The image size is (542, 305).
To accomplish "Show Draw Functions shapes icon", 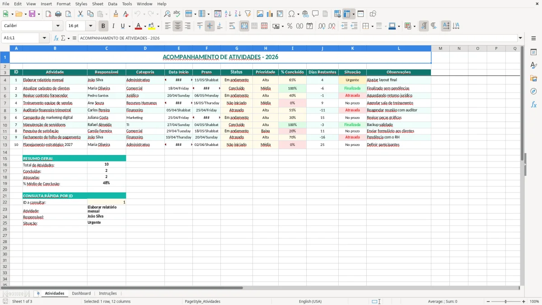I will click(373, 14).
